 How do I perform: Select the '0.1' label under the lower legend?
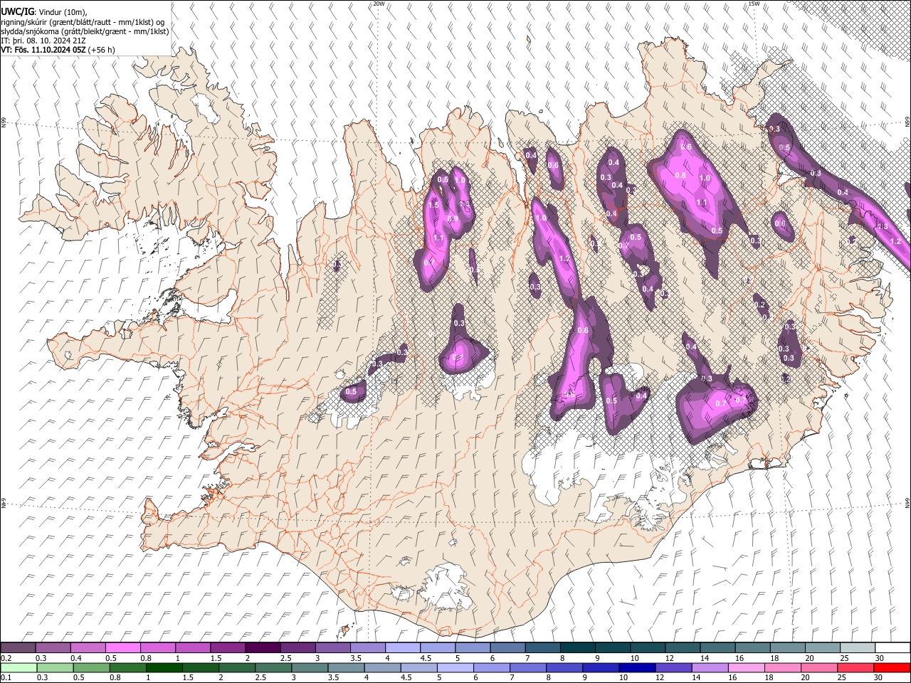(6, 678)
